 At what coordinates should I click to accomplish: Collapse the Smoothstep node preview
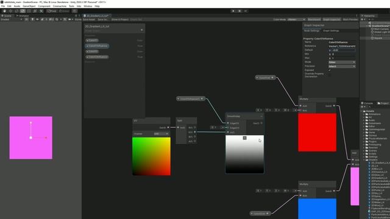244,138
